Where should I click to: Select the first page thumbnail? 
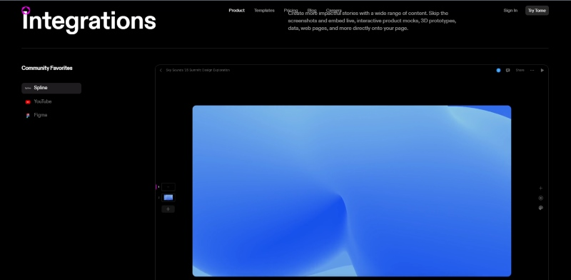[x=168, y=187]
